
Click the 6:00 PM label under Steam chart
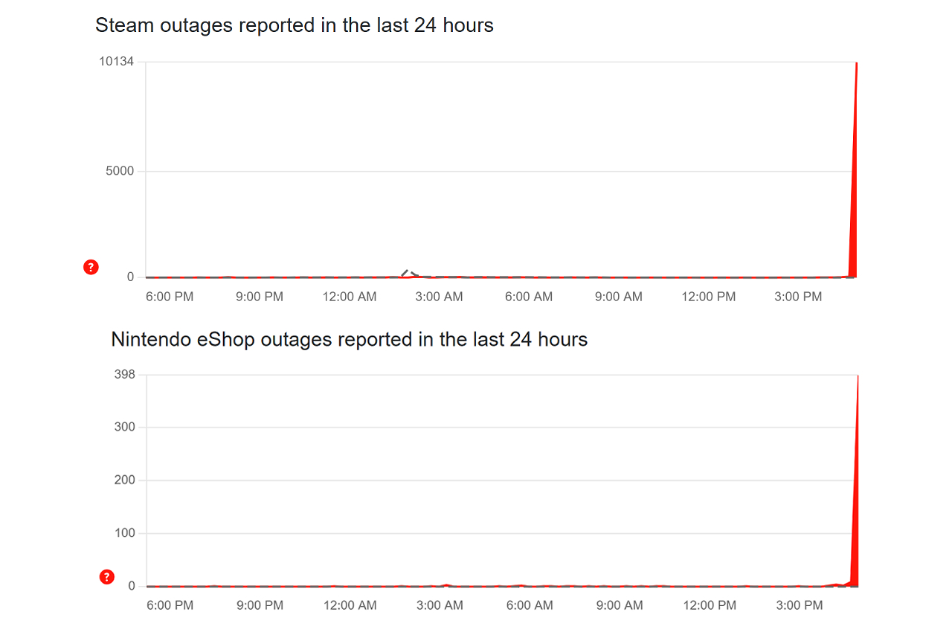coord(170,297)
